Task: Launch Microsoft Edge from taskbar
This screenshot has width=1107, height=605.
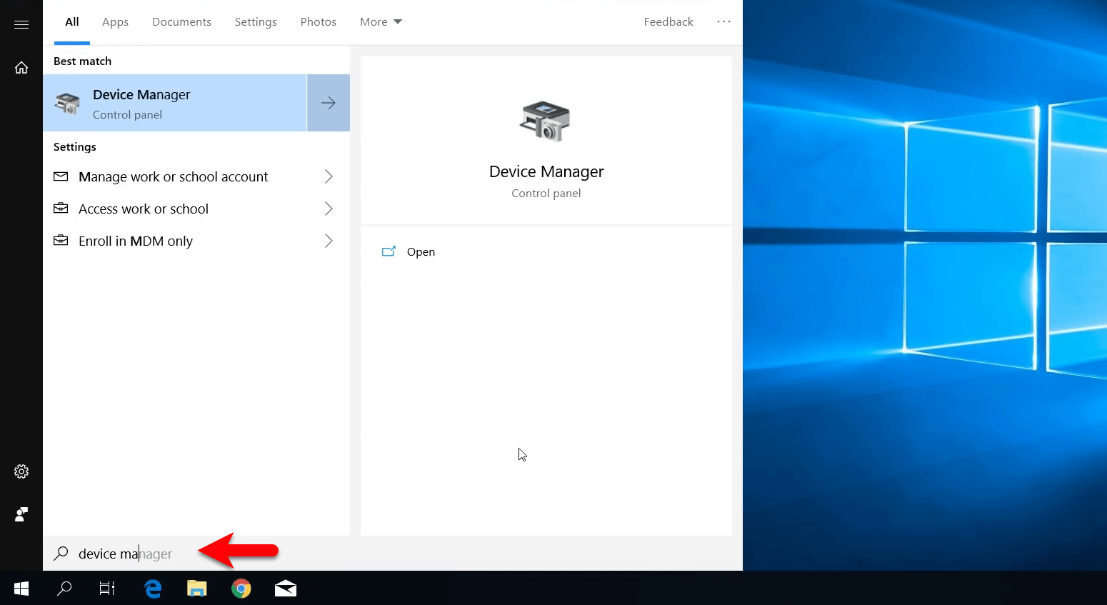Action: pos(153,589)
